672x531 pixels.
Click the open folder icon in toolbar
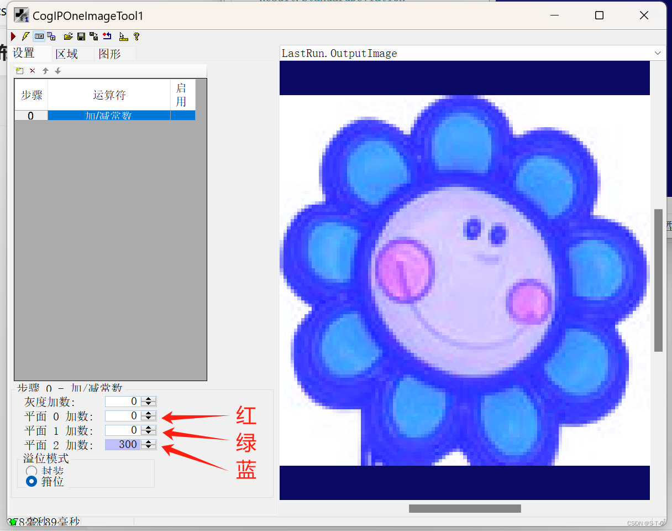68,37
